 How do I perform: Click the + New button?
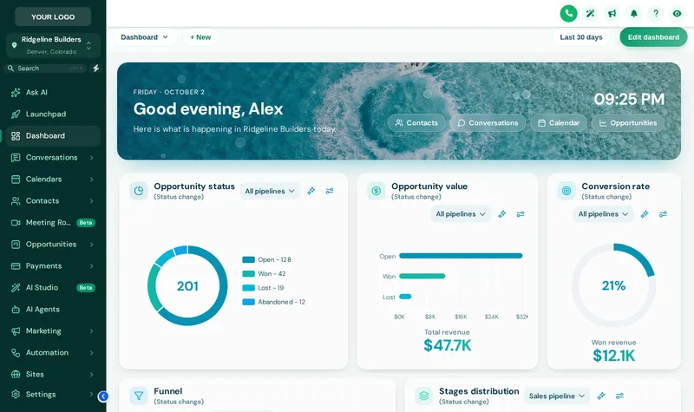200,37
